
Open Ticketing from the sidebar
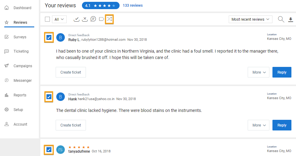pyautogui.click(x=21, y=51)
